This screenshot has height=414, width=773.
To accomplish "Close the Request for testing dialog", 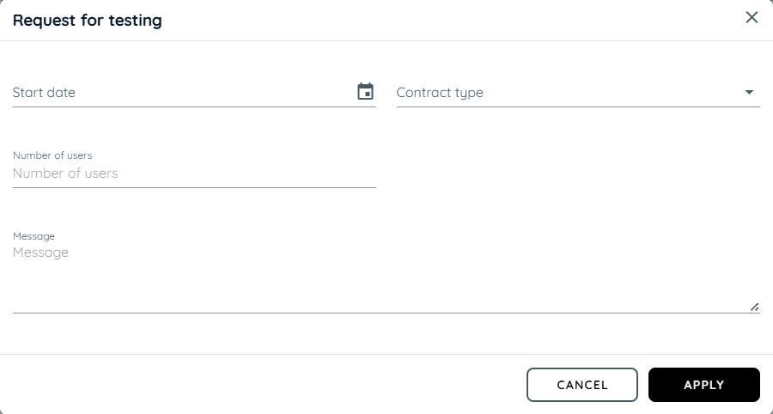I will (752, 17).
